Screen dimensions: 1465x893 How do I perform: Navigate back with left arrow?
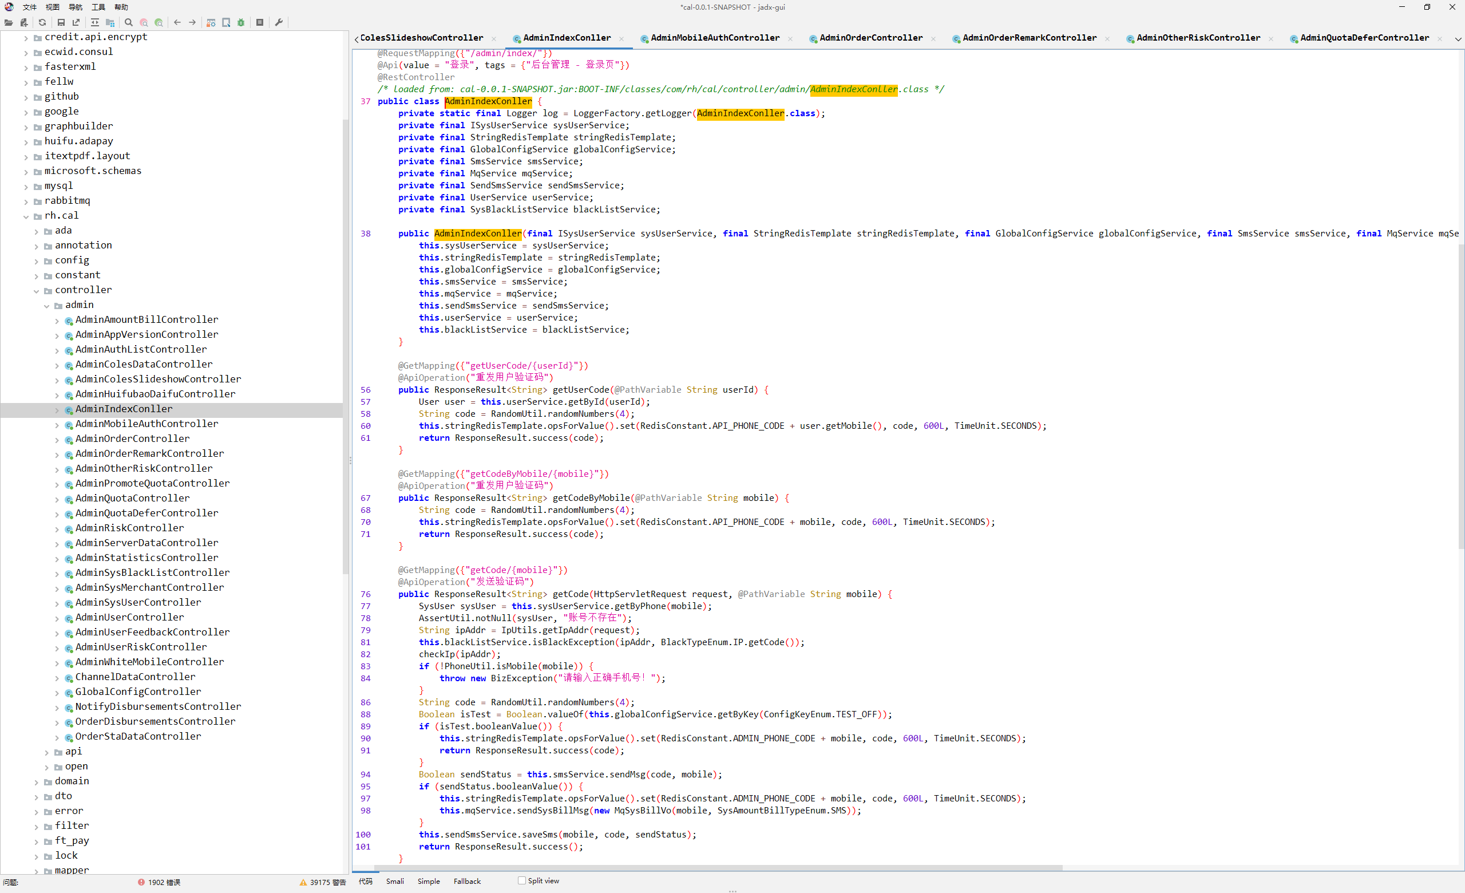177,22
